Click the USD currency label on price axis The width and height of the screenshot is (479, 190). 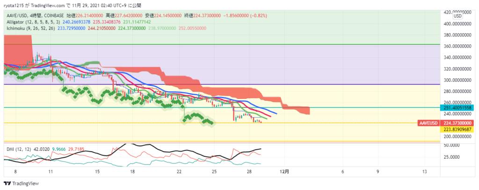[x=458, y=16]
